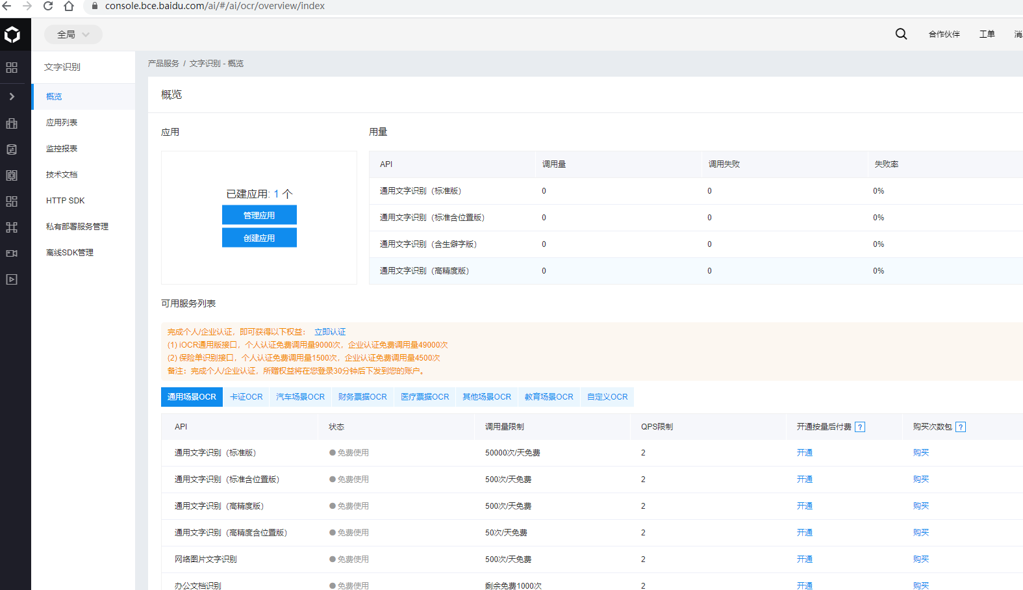Screen dimensions: 1023x590
Task: Click the help icon beside 购买次数包
Action: (961, 427)
